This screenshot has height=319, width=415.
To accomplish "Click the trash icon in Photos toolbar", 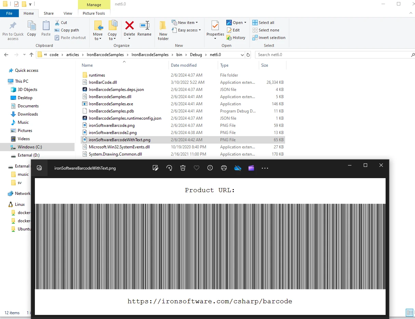I will [x=183, y=168].
